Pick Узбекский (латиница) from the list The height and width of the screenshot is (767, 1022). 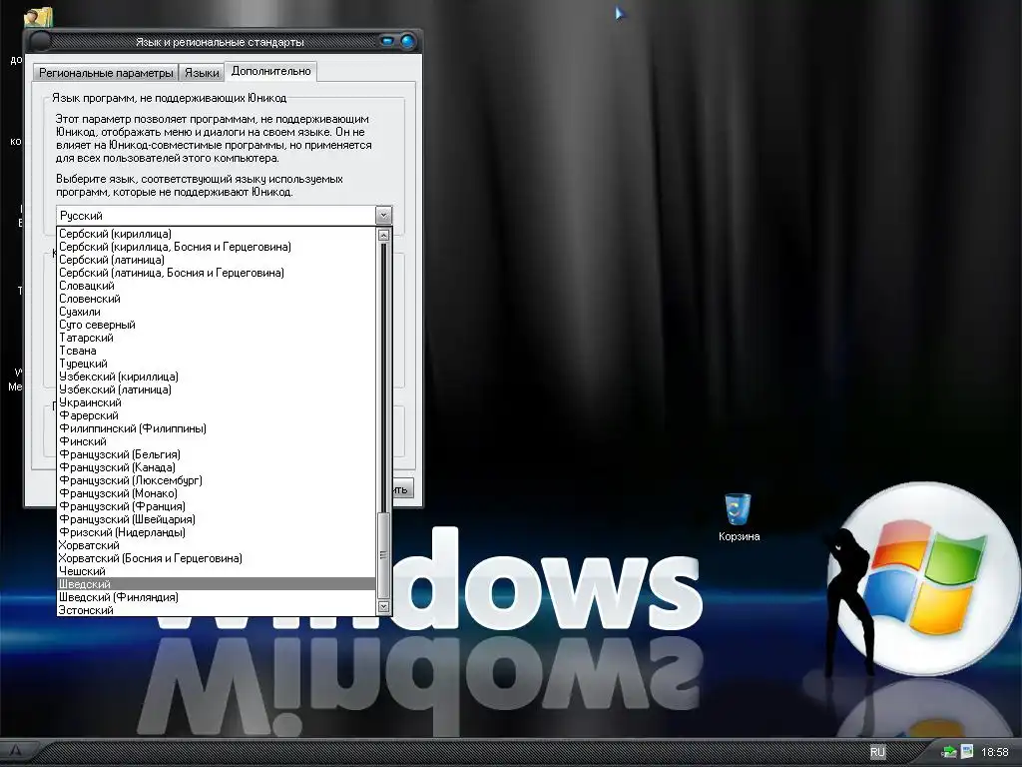point(216,389)
